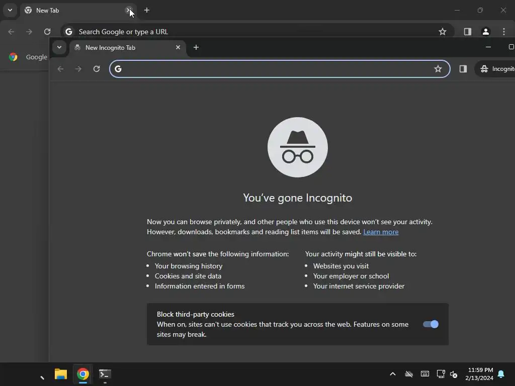
Task: Open Chrome three-dot menu in background window
Action: (504, 32)
